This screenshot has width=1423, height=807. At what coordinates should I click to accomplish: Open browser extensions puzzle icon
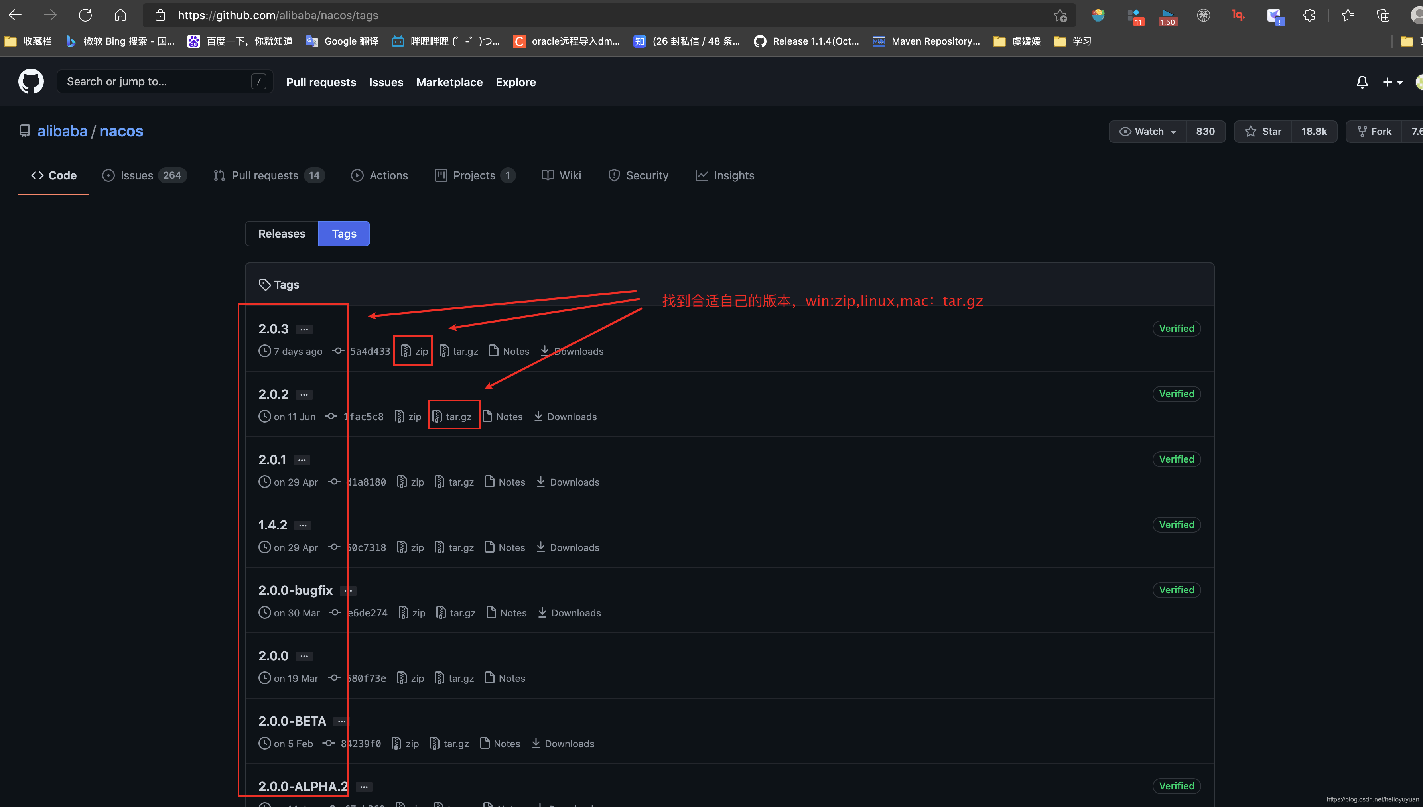point(1309,15)
